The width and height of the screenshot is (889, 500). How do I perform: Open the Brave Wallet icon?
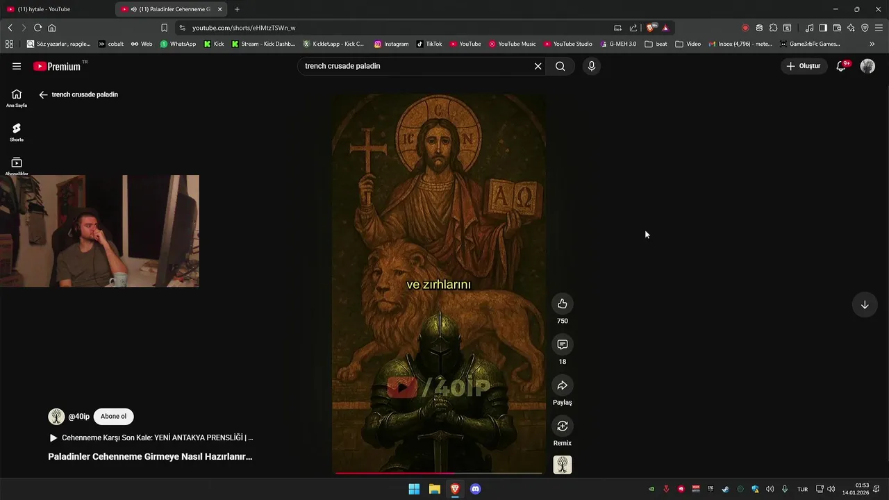click(837, 28)
